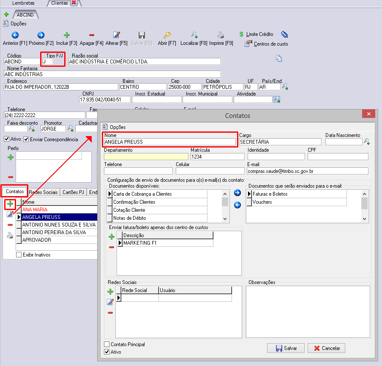Click the lookup icon next to Promotor JORGE

pos(71,128)
